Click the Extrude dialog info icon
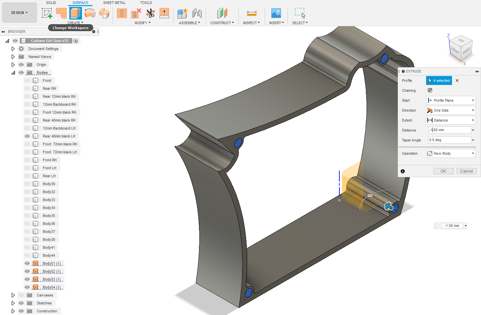This screenshot has width=481, height=315. pyautogui.click(x=403, y=171)
